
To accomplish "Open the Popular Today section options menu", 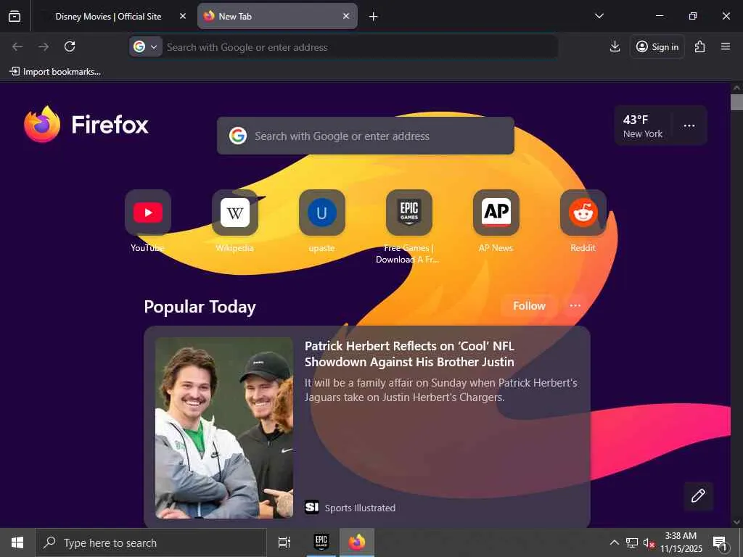I will point(575,305).
